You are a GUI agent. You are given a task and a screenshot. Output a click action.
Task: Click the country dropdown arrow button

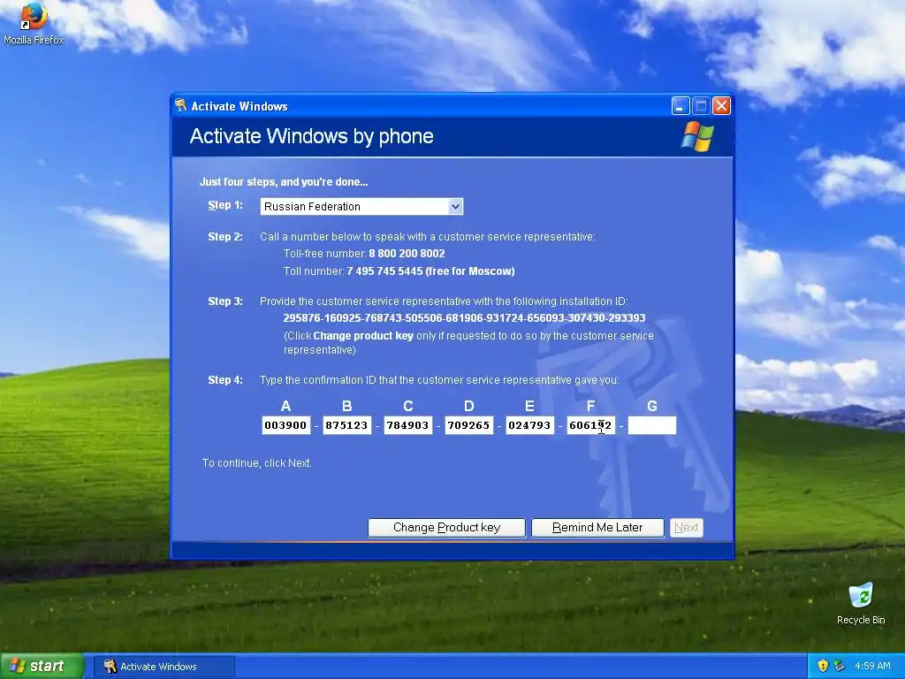coord(455,207)
